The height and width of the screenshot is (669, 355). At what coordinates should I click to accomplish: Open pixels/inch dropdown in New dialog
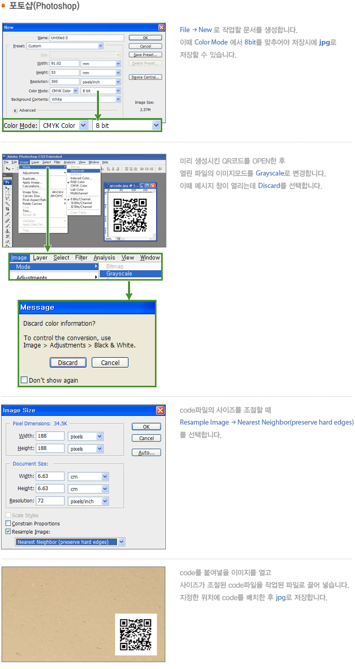click(x=101, y=82)
